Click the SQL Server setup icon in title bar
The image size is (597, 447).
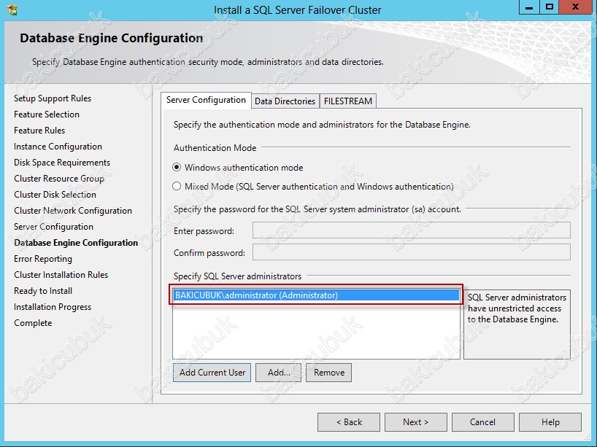12,9
